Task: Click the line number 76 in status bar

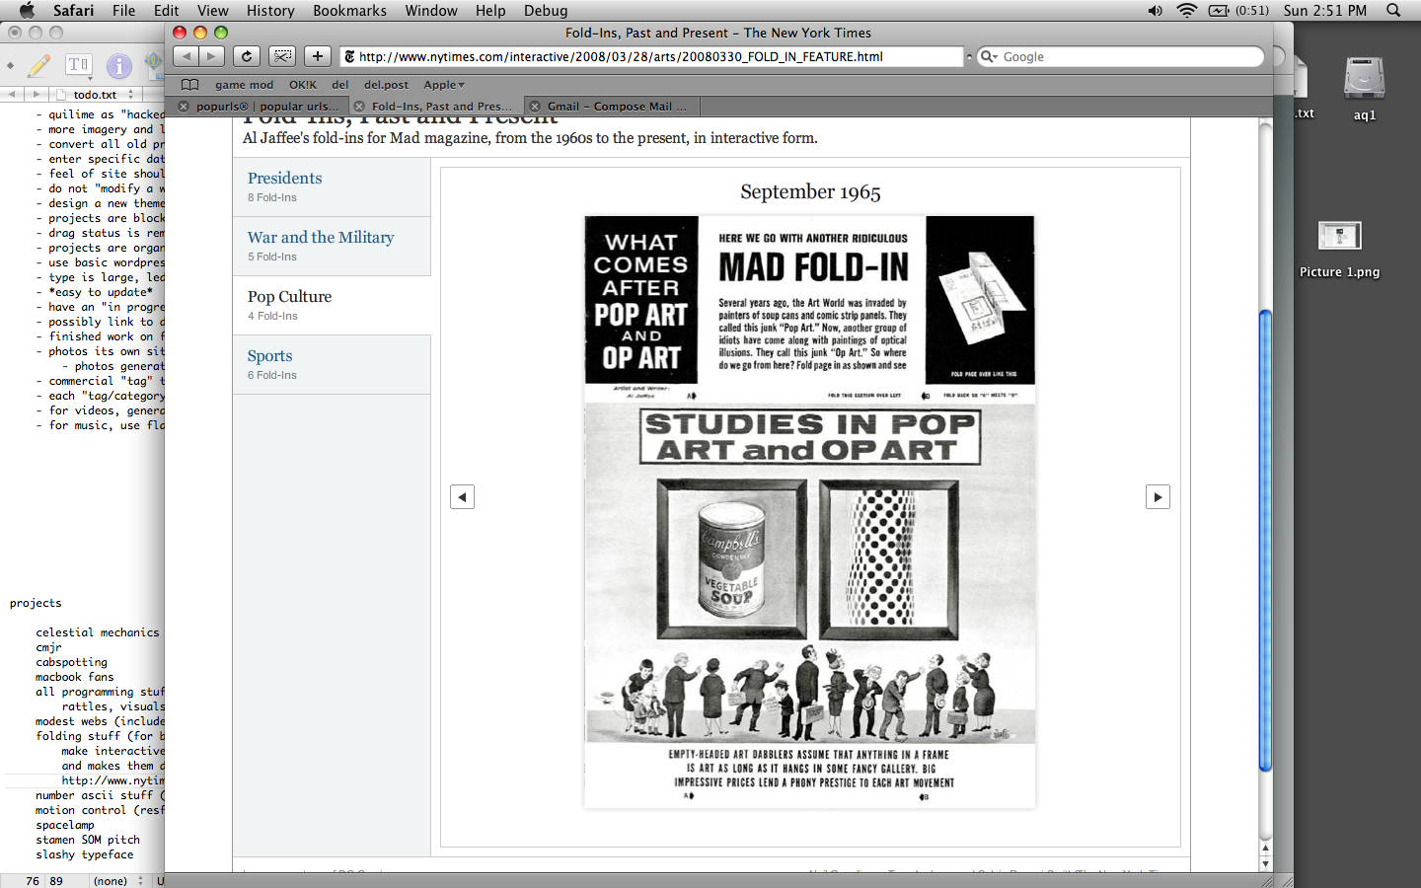Action: 33,881
